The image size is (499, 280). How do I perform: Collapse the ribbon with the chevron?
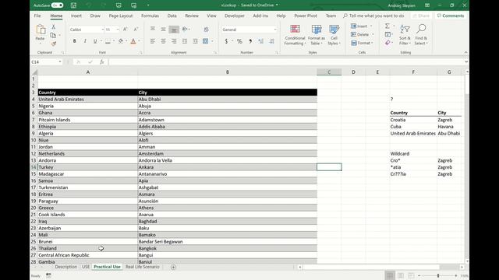click(465, 52)
